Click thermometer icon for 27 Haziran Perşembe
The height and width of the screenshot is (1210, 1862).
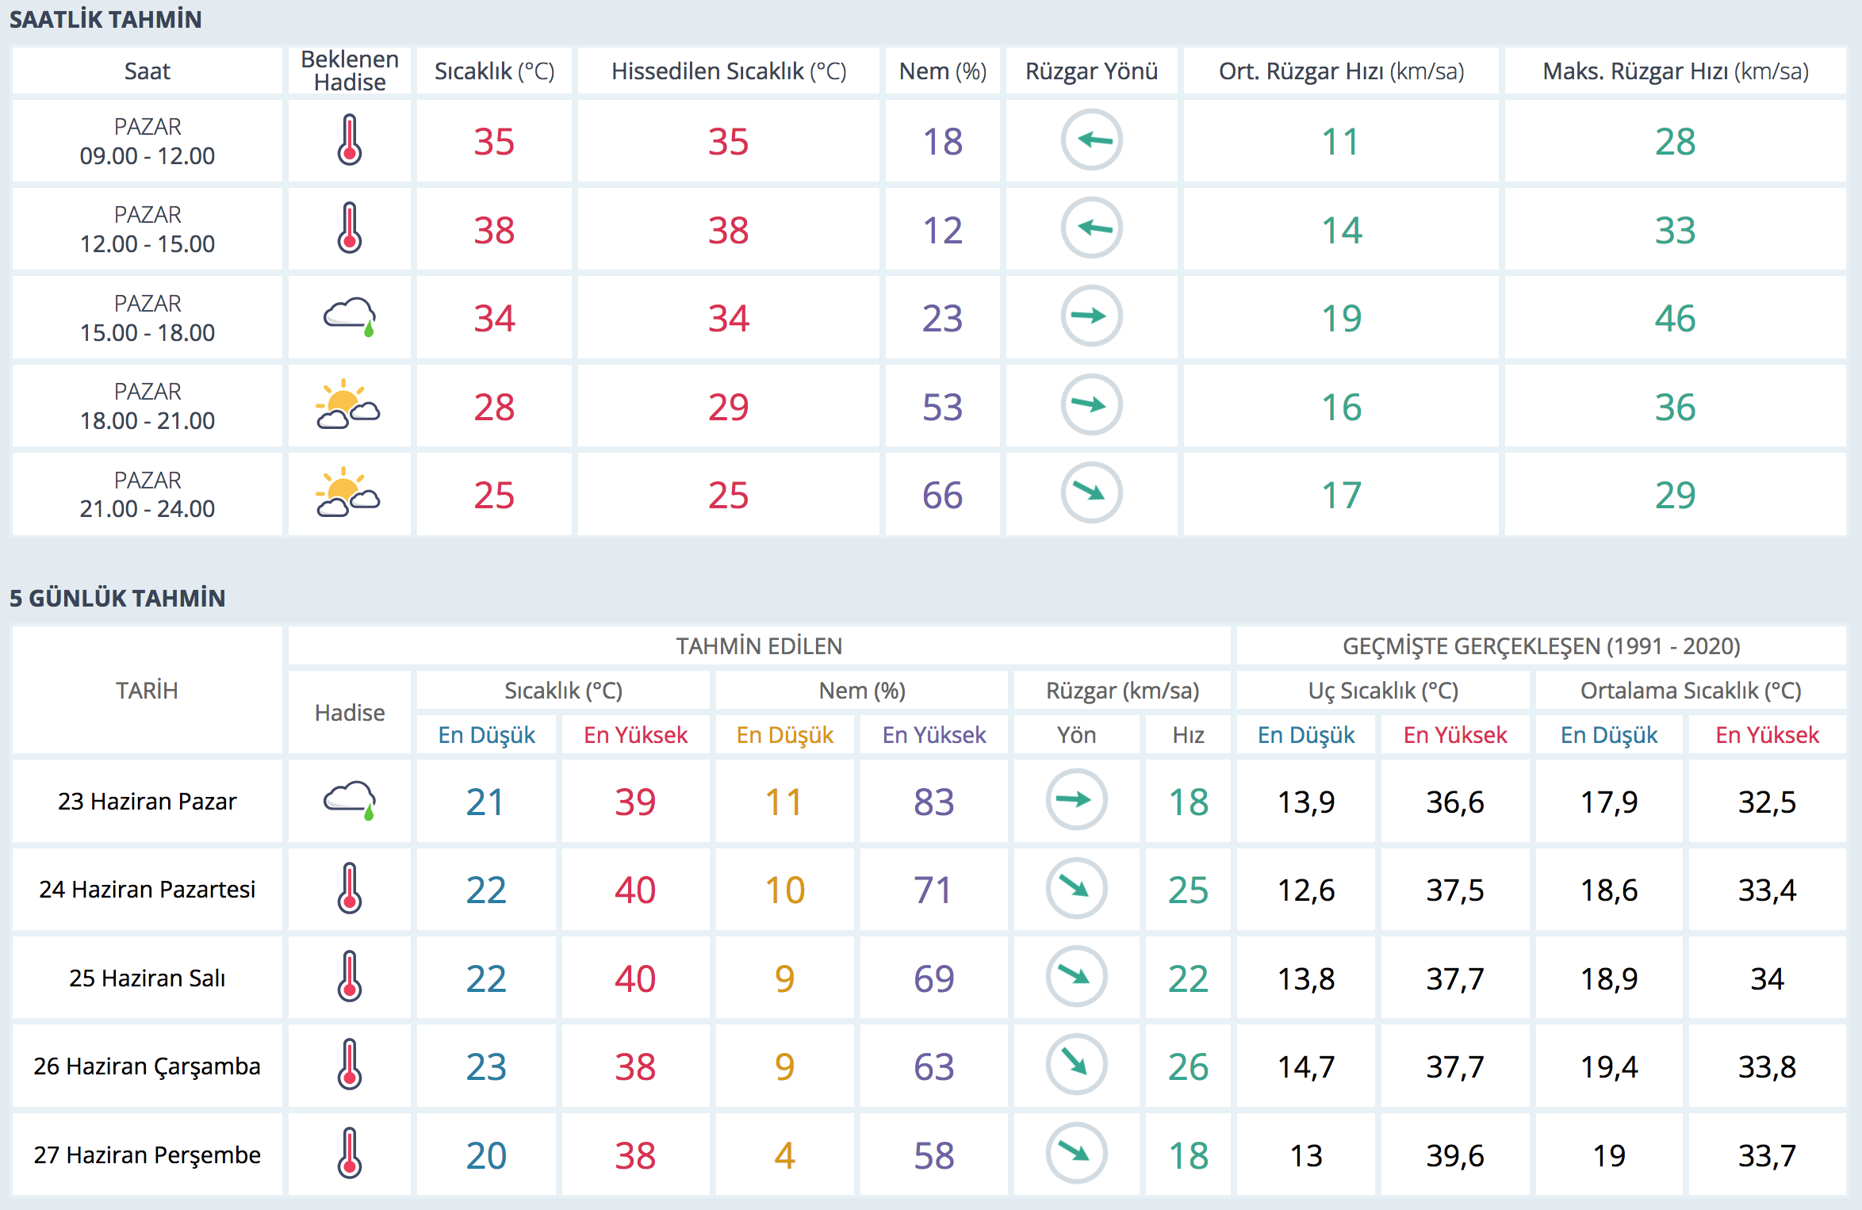(349, 1154)
